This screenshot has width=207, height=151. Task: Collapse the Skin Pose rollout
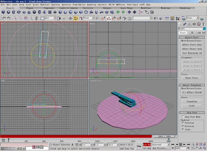tap(192, 113)
